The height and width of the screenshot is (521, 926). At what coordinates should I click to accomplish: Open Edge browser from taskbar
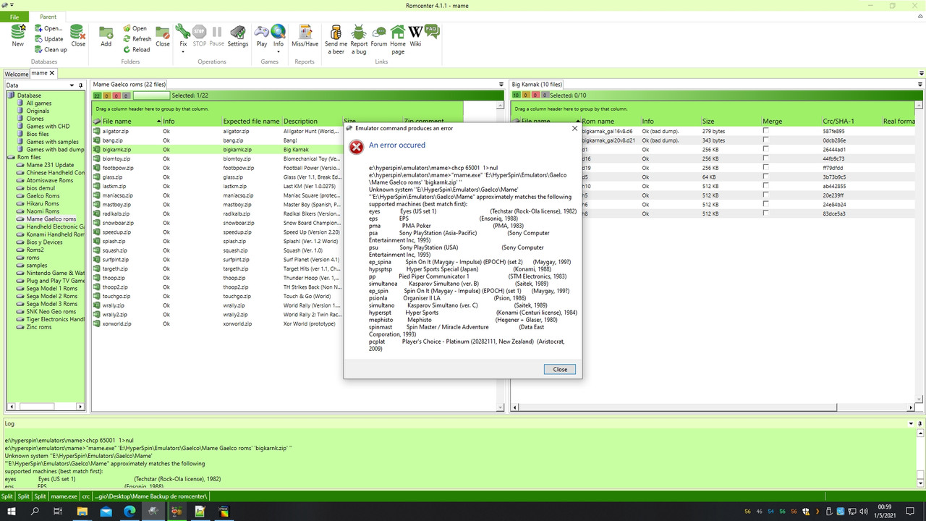(129, 512)
